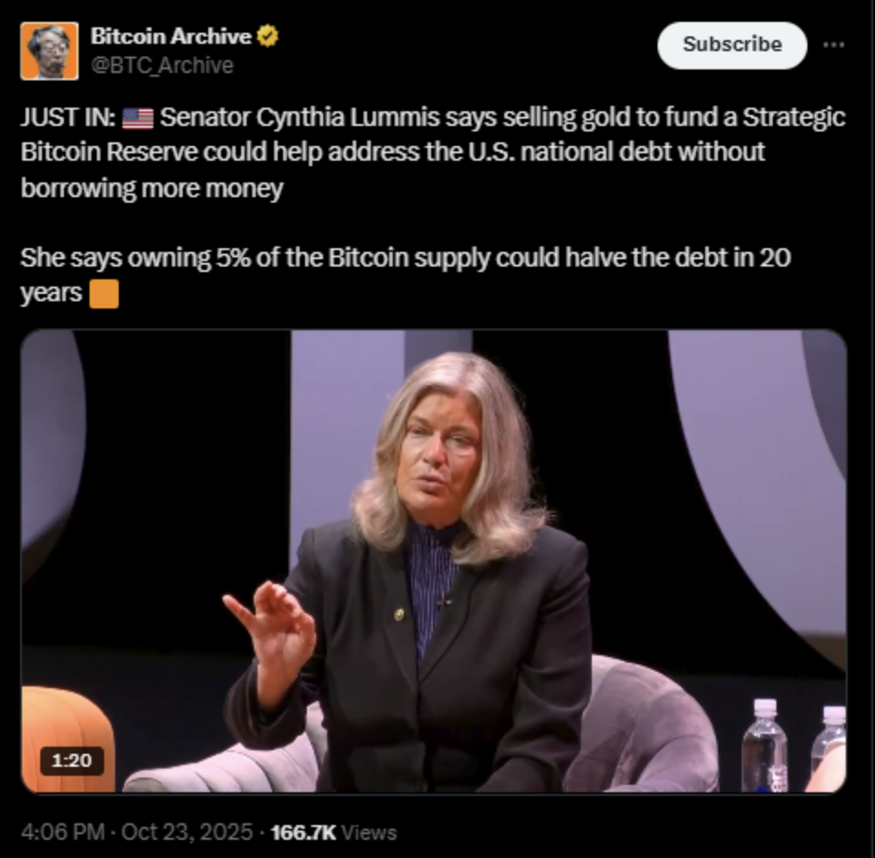Click 'borrowing more money' line of post
The width and height of the screenshot is (875, 858).
(x=152, y=188)
